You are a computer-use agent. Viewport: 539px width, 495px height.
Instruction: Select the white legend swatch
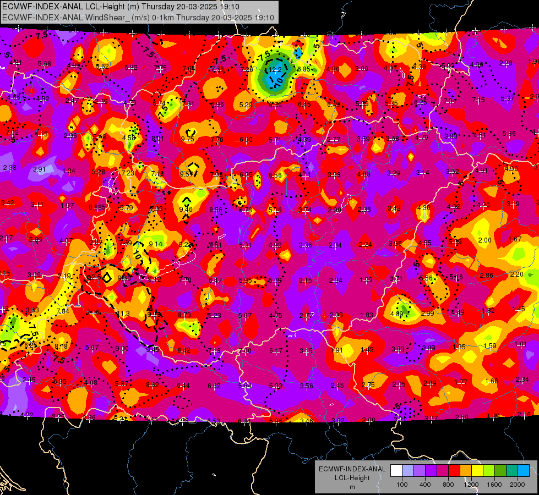[x=396, y=471]
